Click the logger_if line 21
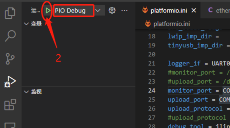 click(199, 64)
